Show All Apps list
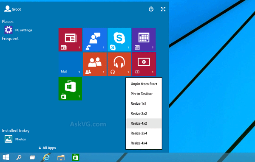255x162 pixels. coord(47,148)
